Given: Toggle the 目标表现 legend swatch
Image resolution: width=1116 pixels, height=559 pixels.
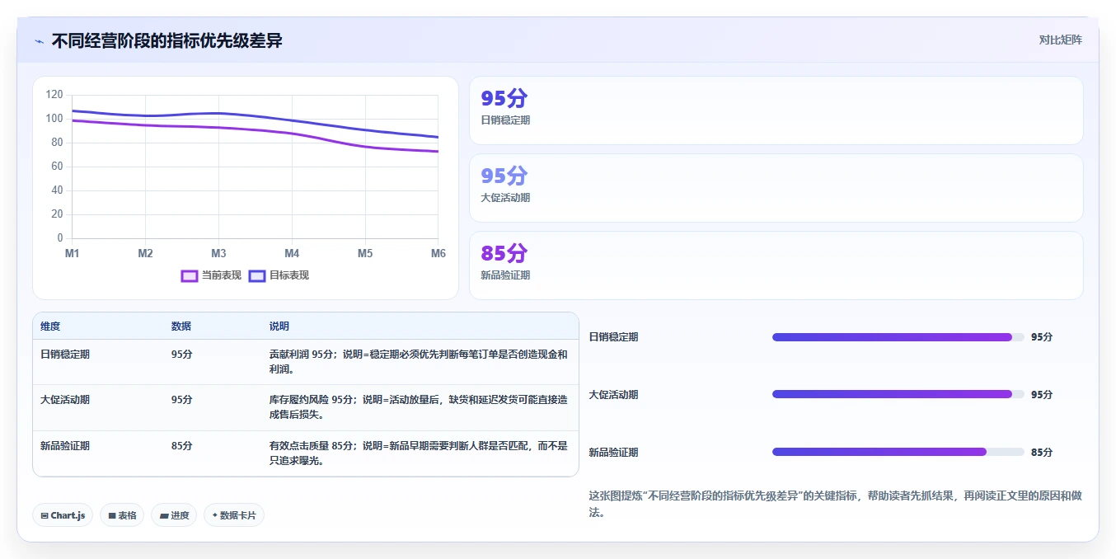Looking at the screenshot, I should [x=257, y=275].
